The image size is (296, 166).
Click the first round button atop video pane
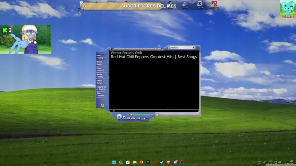point(155,49)
